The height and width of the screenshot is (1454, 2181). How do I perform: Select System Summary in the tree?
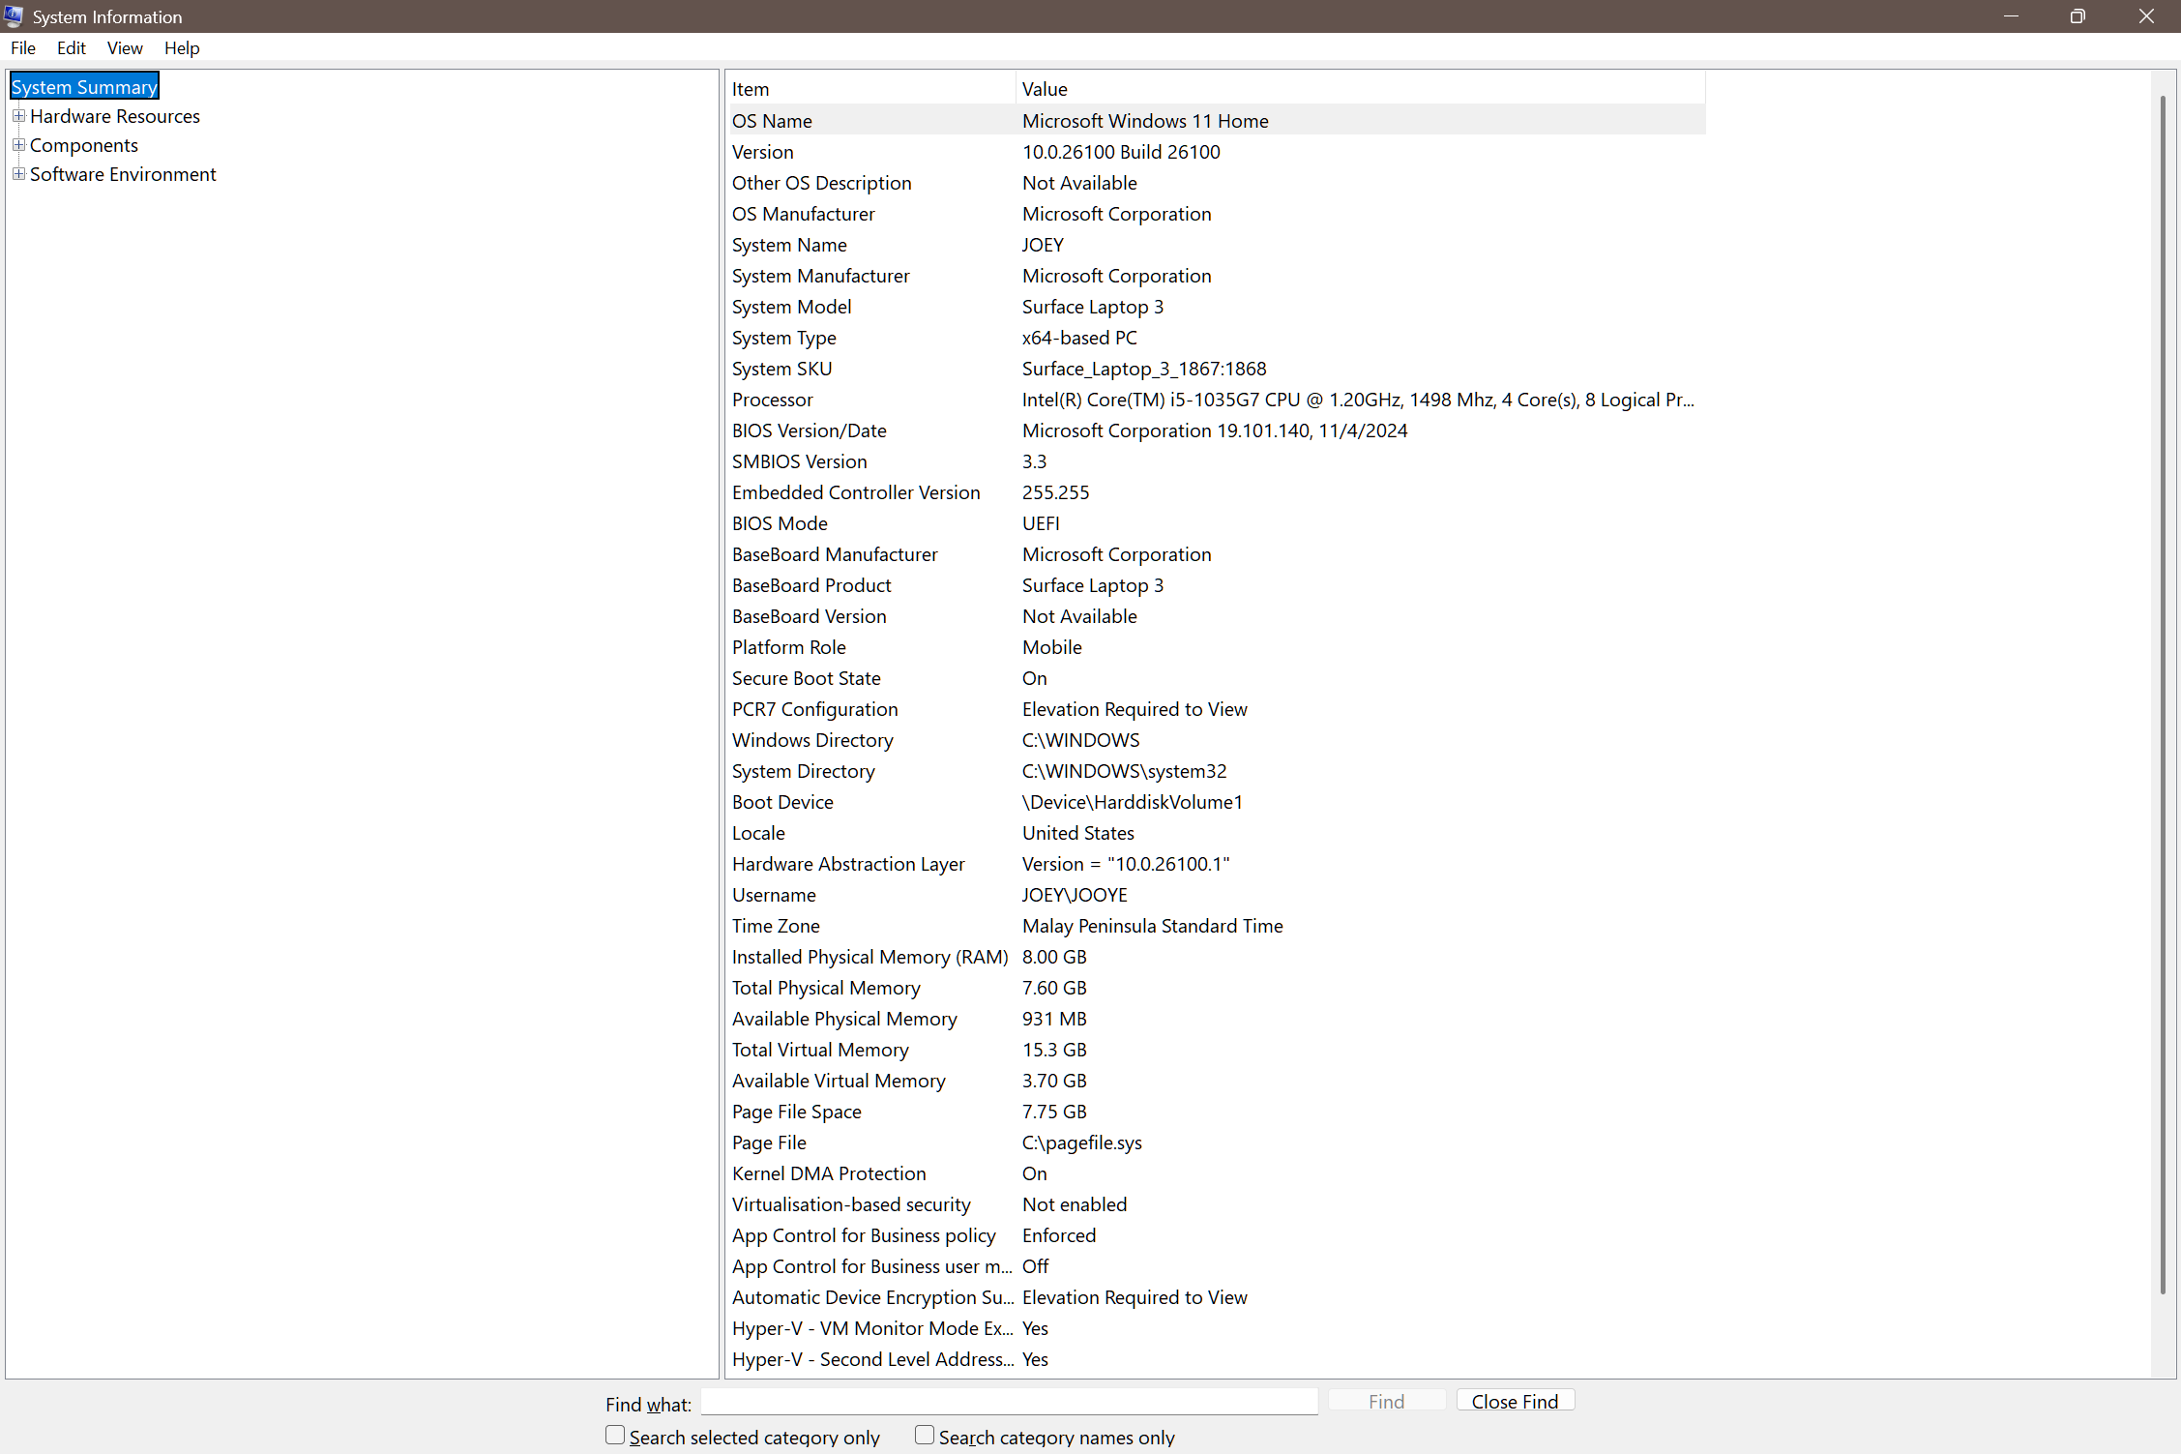pyautogui.click(x=84, y=87)
